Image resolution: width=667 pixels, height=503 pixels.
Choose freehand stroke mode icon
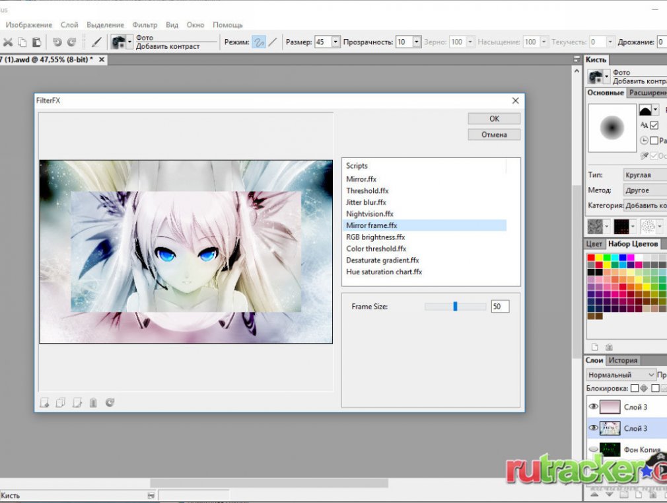[259, 42]
